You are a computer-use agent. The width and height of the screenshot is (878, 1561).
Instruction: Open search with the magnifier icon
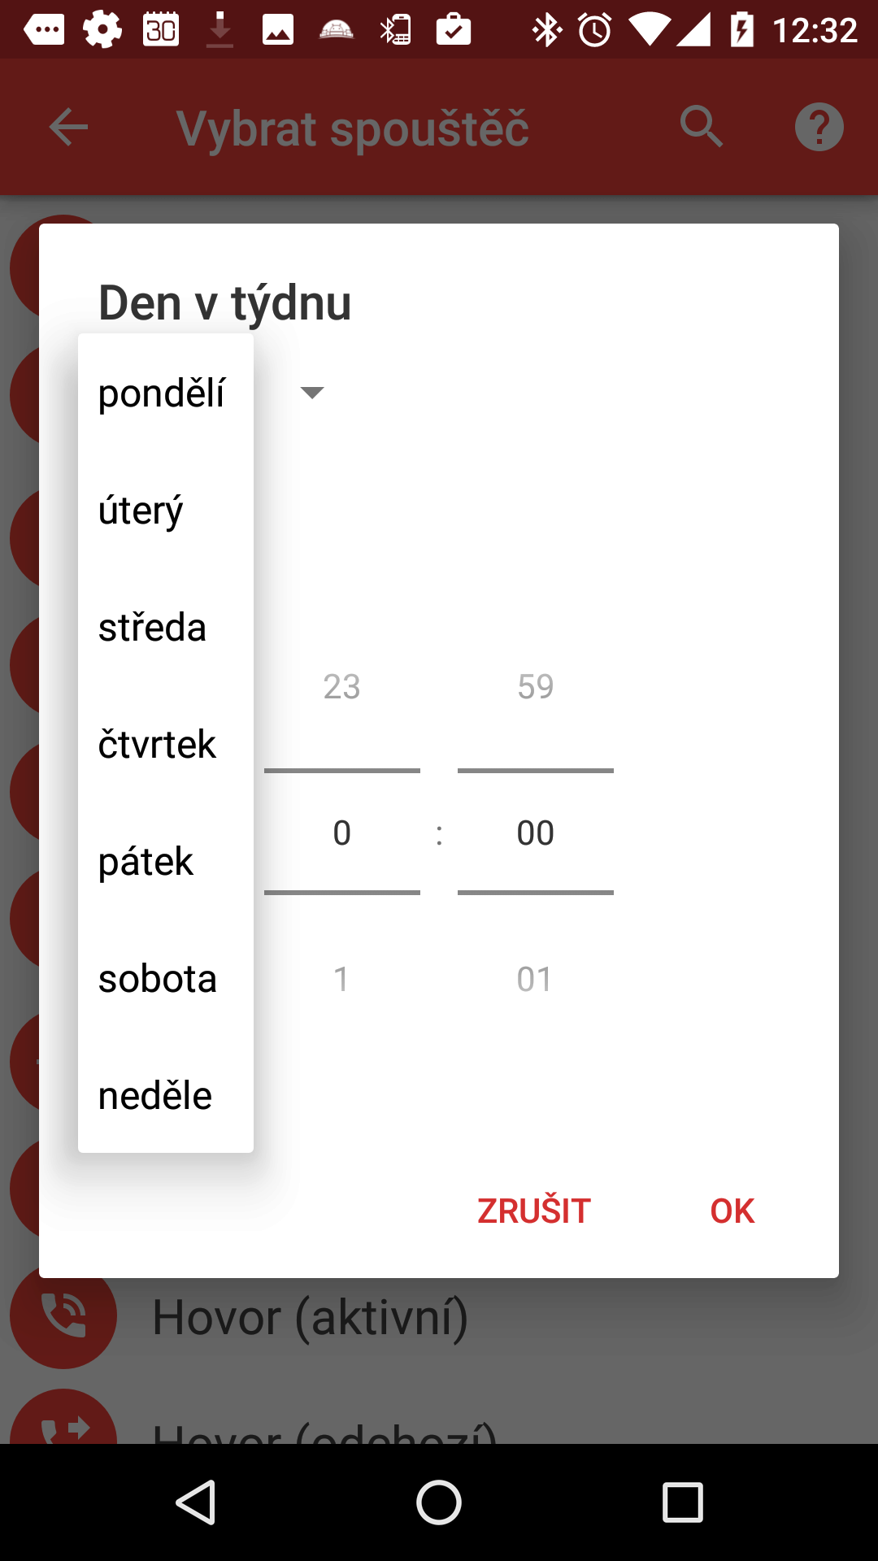pos(702,127)
